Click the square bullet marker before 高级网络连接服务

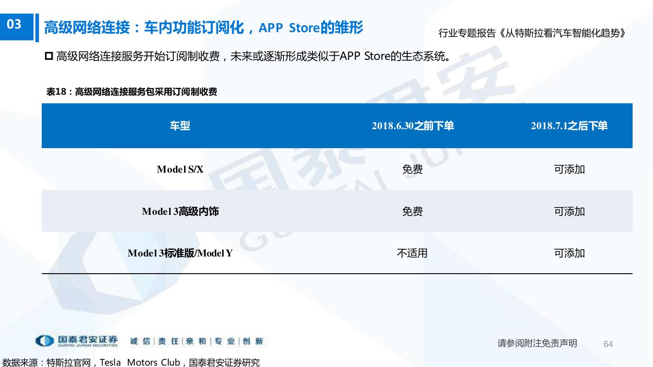[49, 57]
